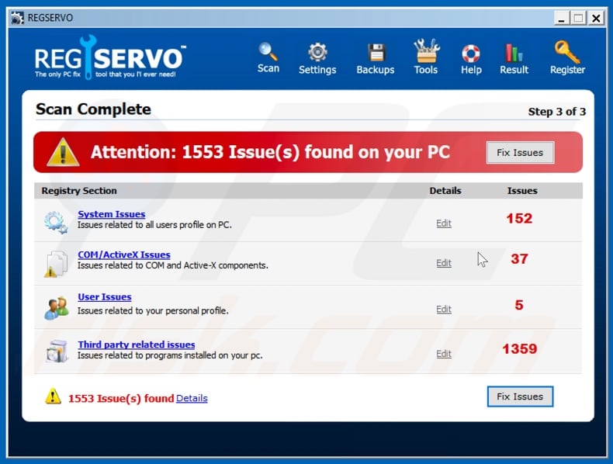
Task: Click the User Issues people icon
Action: coord(56,307)
